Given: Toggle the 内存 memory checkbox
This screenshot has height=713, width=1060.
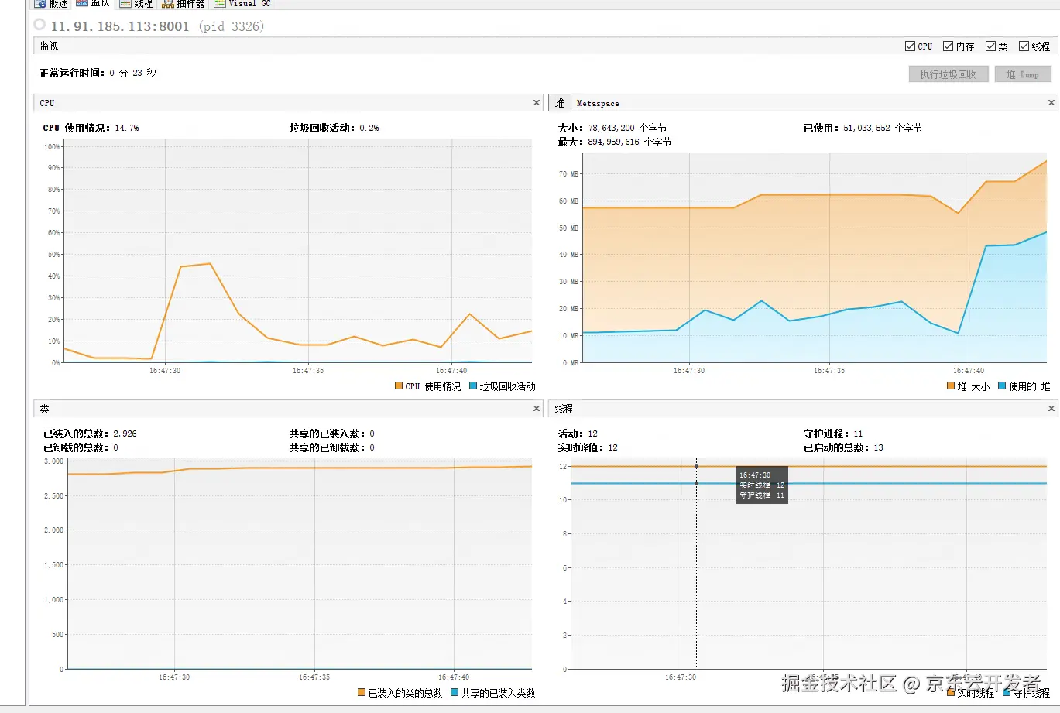Looking at the screenshot, I should (948, 46).
